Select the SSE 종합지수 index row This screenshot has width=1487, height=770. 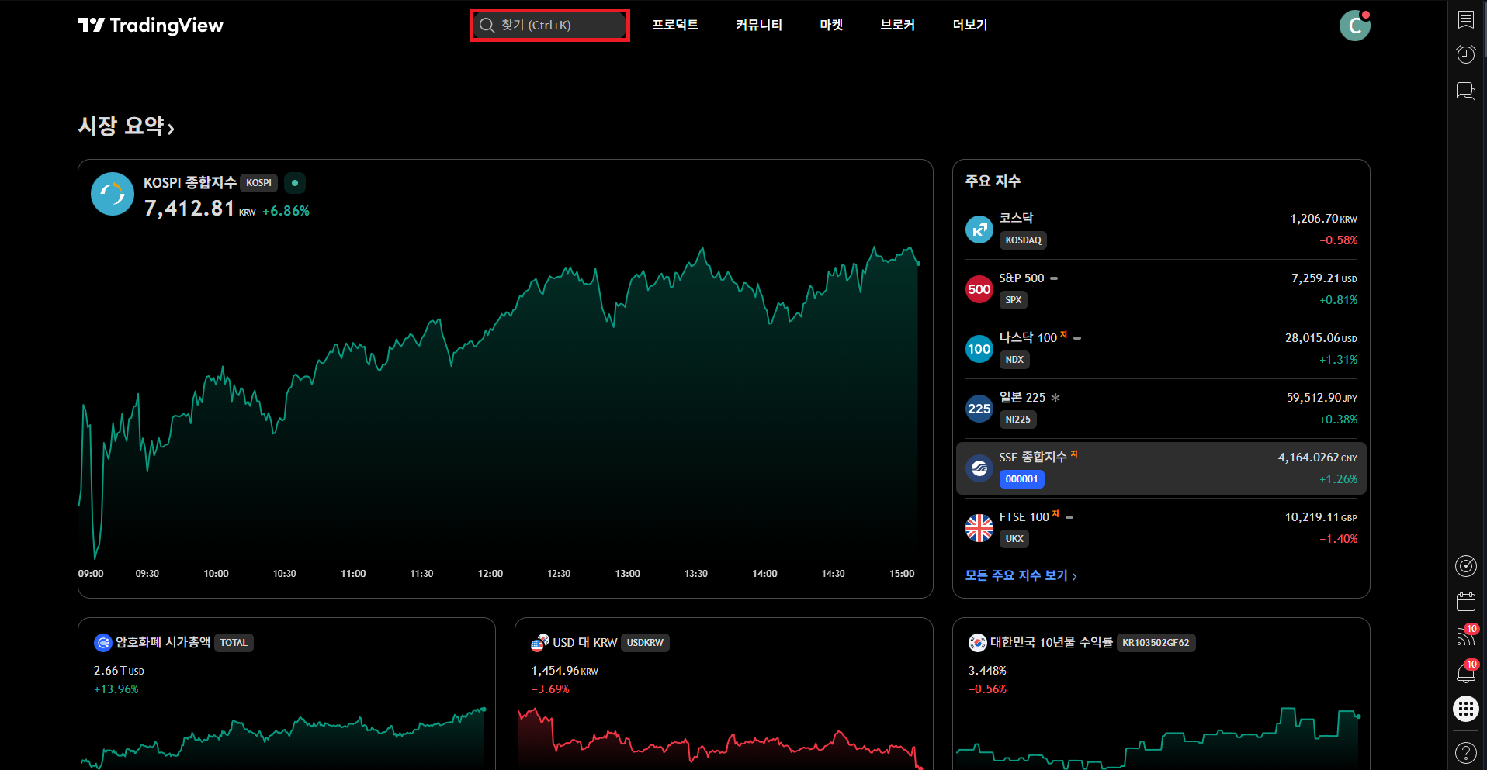click(1161, 468)
